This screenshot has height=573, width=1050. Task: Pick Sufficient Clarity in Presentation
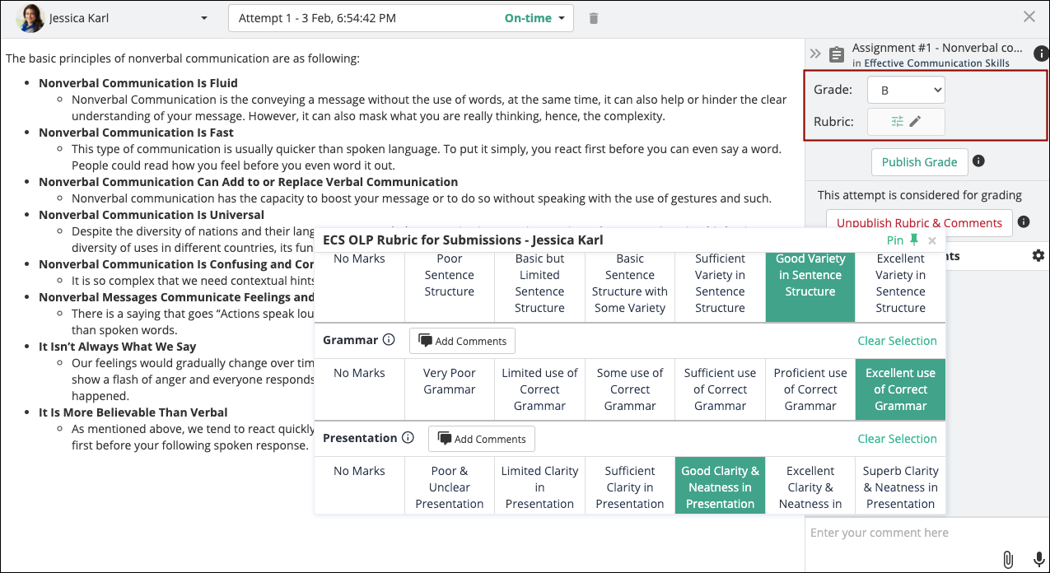click(x=630, y=486)
